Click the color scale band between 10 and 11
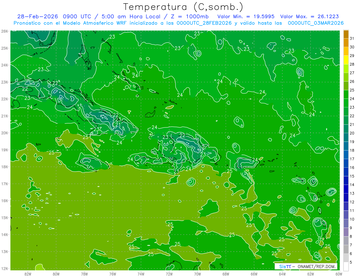 (x=346, y=215)
